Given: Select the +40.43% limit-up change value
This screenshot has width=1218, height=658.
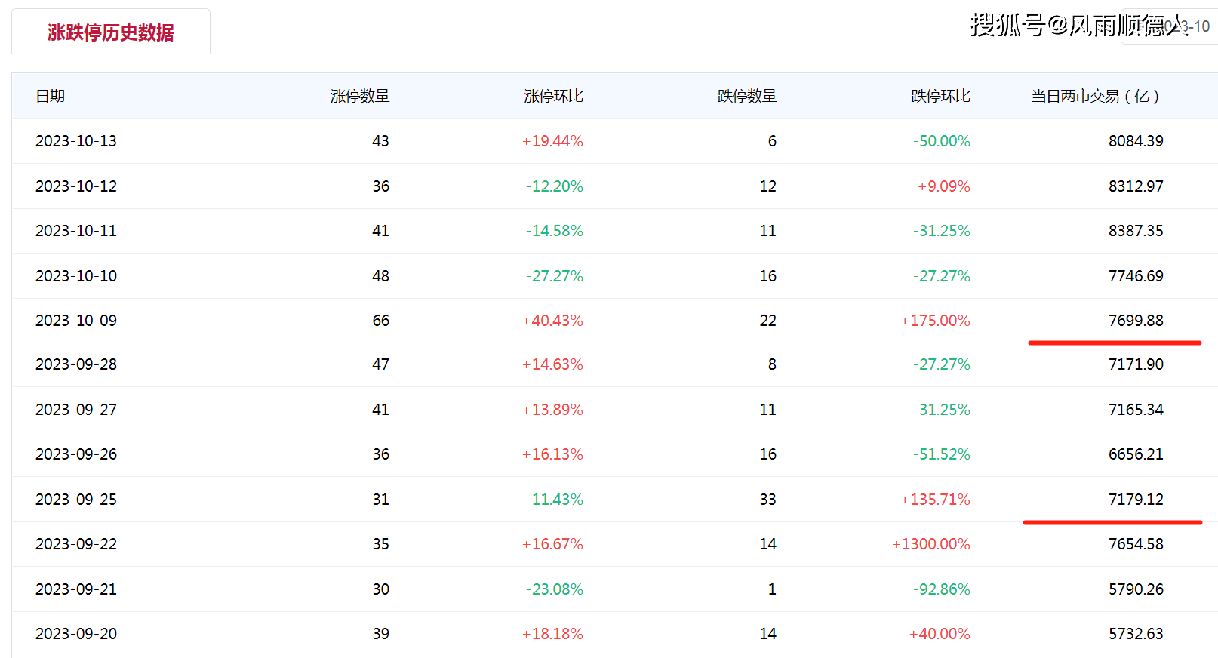Looking at the screenshot, I should point(552,321).
